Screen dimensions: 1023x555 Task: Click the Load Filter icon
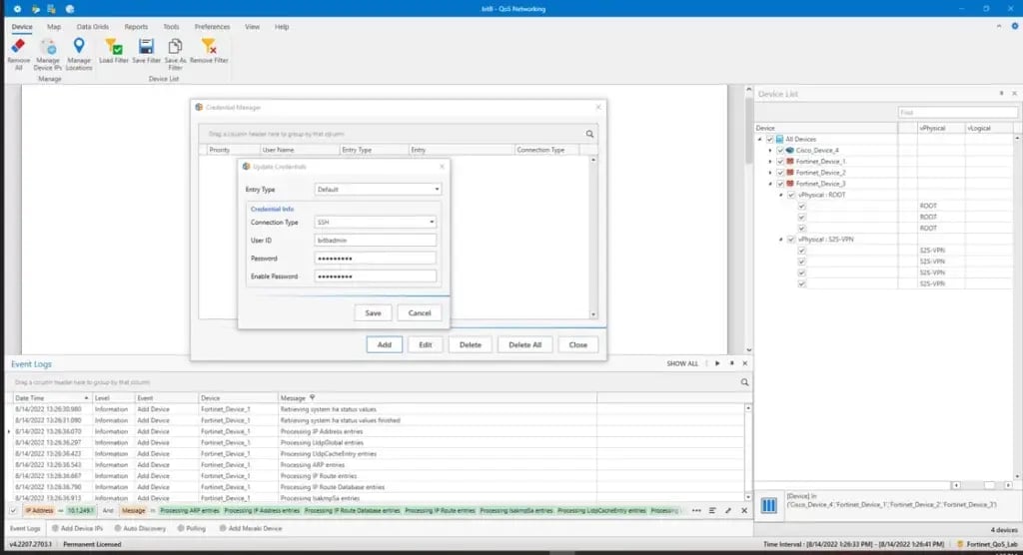click(113, 47)
